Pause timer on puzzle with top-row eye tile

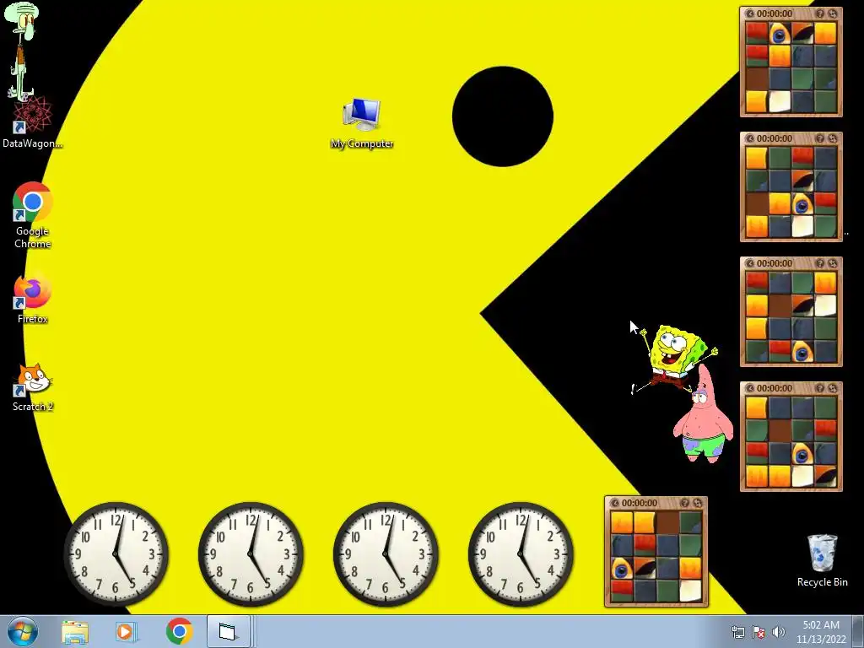tap(749, 13)
